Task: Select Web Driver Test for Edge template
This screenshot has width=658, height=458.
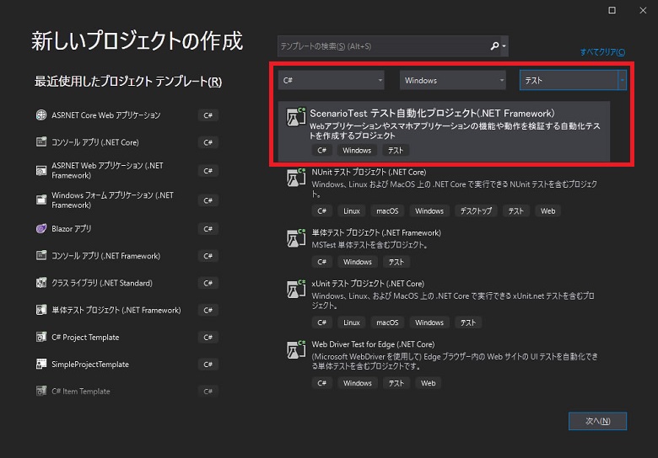Action: tap(444, 365)
